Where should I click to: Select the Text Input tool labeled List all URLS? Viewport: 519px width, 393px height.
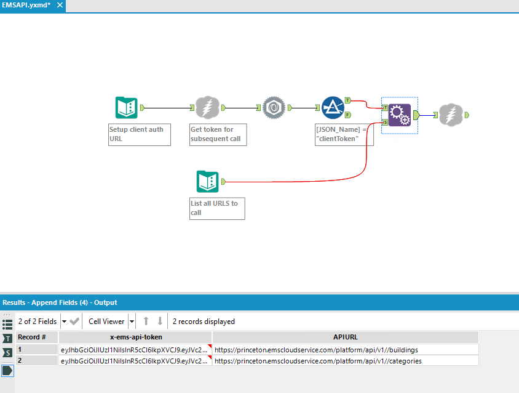point(207,182)
